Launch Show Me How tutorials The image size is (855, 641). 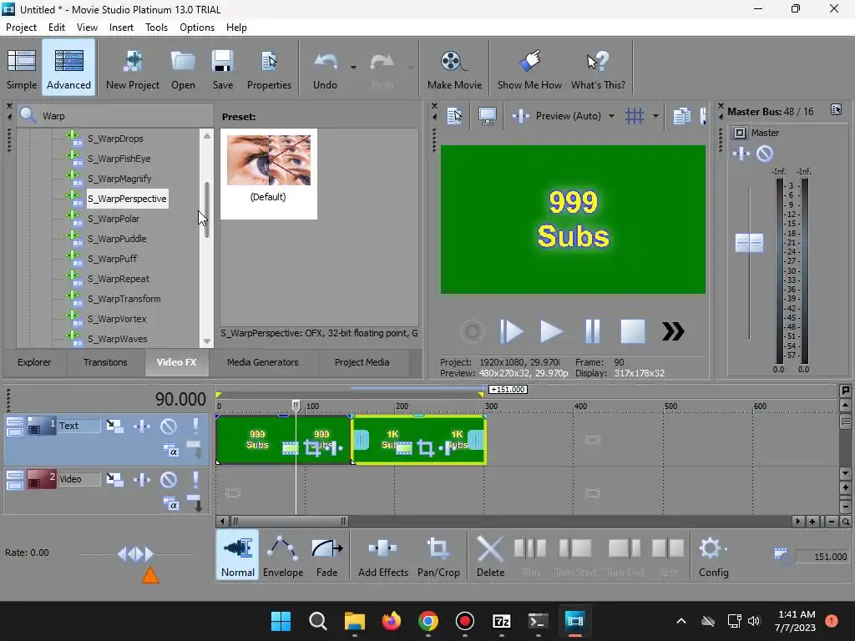(529, 68)
